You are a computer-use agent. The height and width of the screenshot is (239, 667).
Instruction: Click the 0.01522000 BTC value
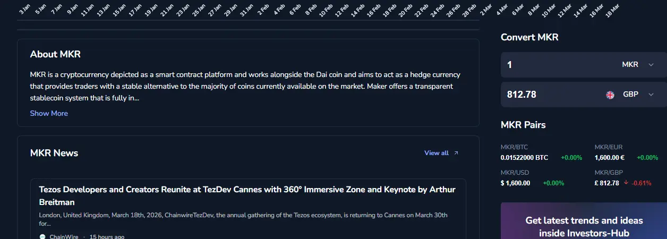[x=524, y=158]
